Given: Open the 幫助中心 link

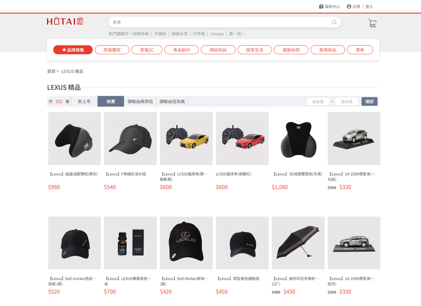Looking at the screenshot, I should tap(333, 7).
